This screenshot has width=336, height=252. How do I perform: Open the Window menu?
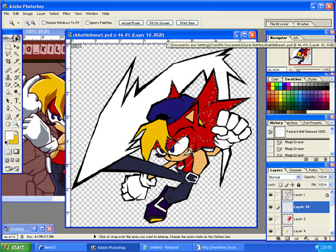point(92,13)
